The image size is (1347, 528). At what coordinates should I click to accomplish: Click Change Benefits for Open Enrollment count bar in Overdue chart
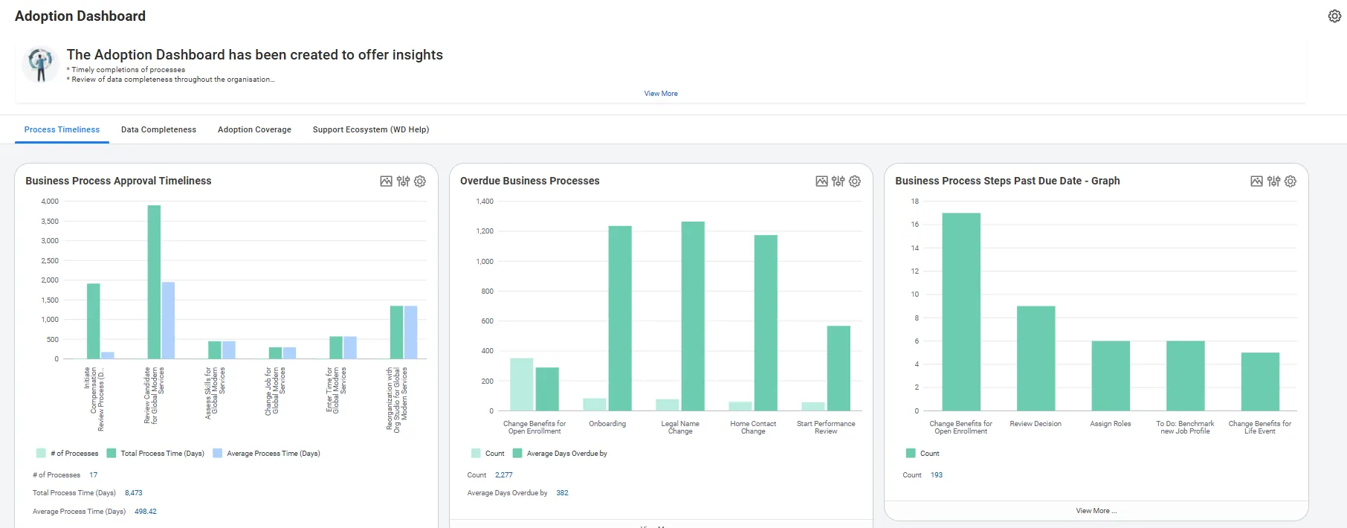522,384
